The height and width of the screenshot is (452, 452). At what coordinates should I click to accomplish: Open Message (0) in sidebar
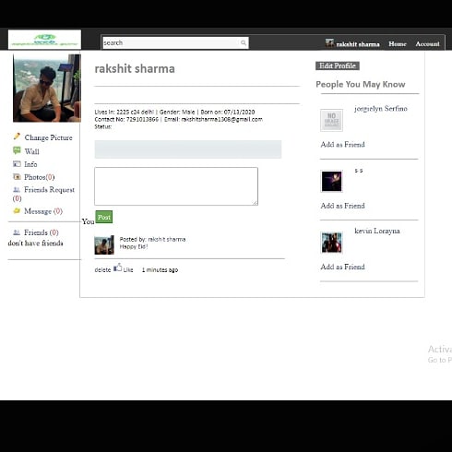click(43, 211)
